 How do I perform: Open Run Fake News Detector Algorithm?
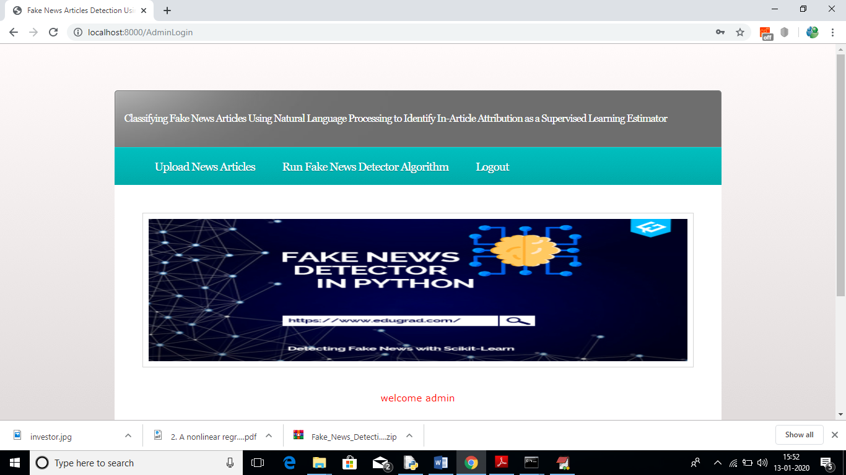click(365, 167)
